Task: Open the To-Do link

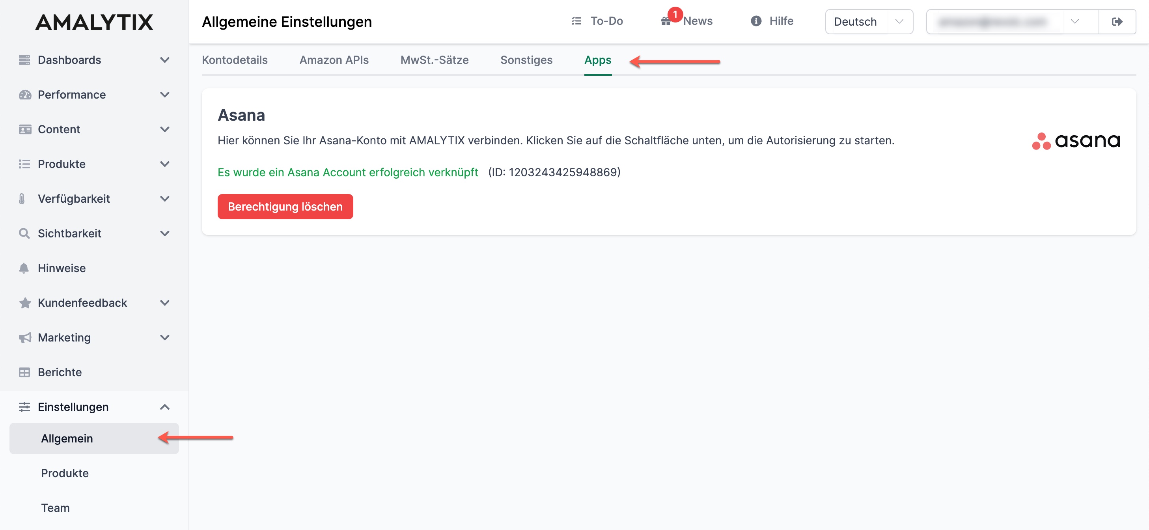Action: point(597,21)
